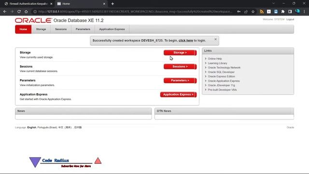Image resolution: width=309 pixels, height=174 pixels.
Task: Open the Extensions puzzle piece icon
Action: tap(283, 12)
